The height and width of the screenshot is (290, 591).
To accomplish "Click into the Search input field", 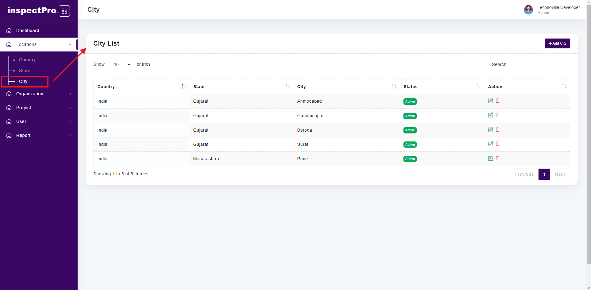I will point(540,64).
